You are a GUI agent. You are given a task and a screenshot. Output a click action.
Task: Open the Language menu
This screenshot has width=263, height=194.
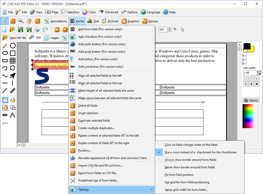click(151, 12)
